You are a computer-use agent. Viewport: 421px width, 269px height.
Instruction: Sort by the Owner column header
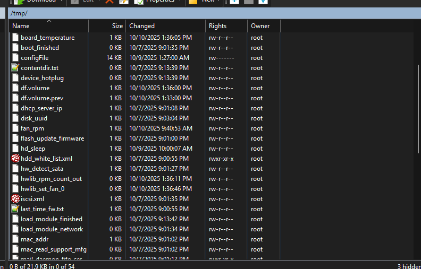[x=264, y=25]
